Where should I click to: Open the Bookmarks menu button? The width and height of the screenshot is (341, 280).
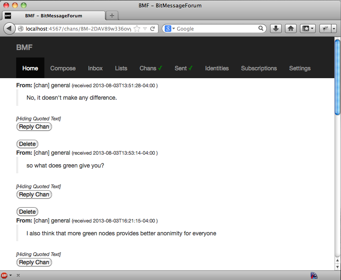(x=308, y=29)
